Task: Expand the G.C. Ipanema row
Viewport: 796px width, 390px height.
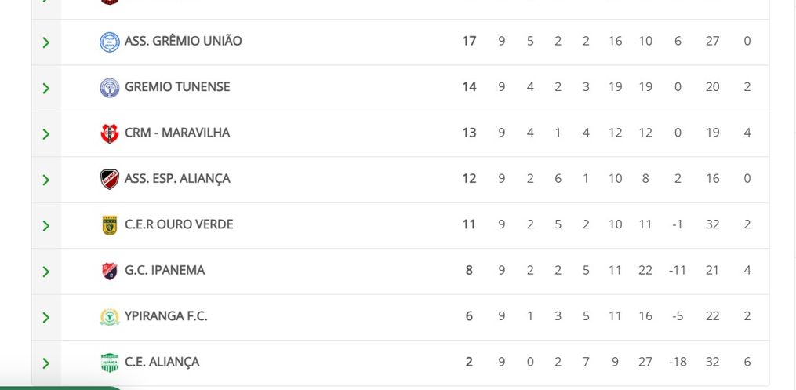Action: (x=45, y=272)
